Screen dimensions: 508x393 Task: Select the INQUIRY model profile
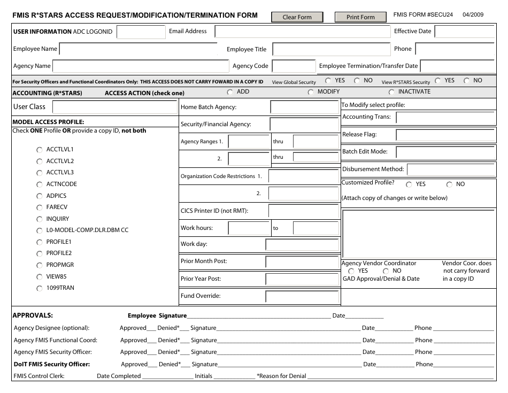[39, 219]
